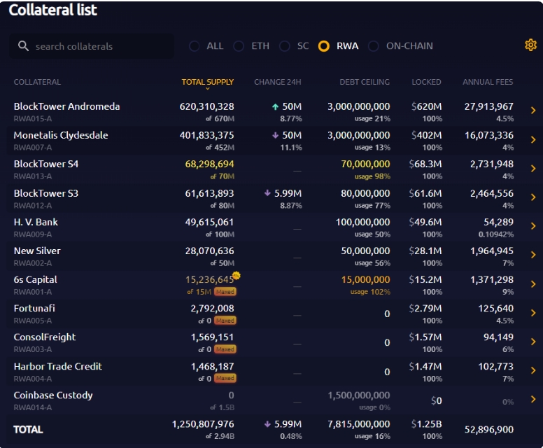Open Harbor Trade Credit collateral name
This screenshot has height=448, width=543.
pyautogui.click(x=58, y=366)
